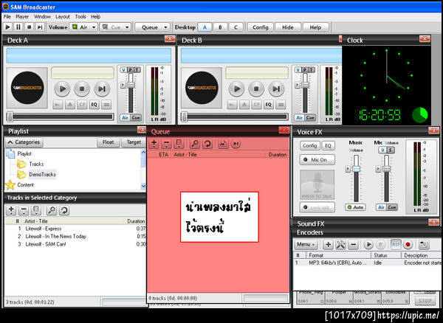Image resolution: width=443 pixels, height=323 pixels.
Task: Switch to Desktop B
Action: [220, 27]
